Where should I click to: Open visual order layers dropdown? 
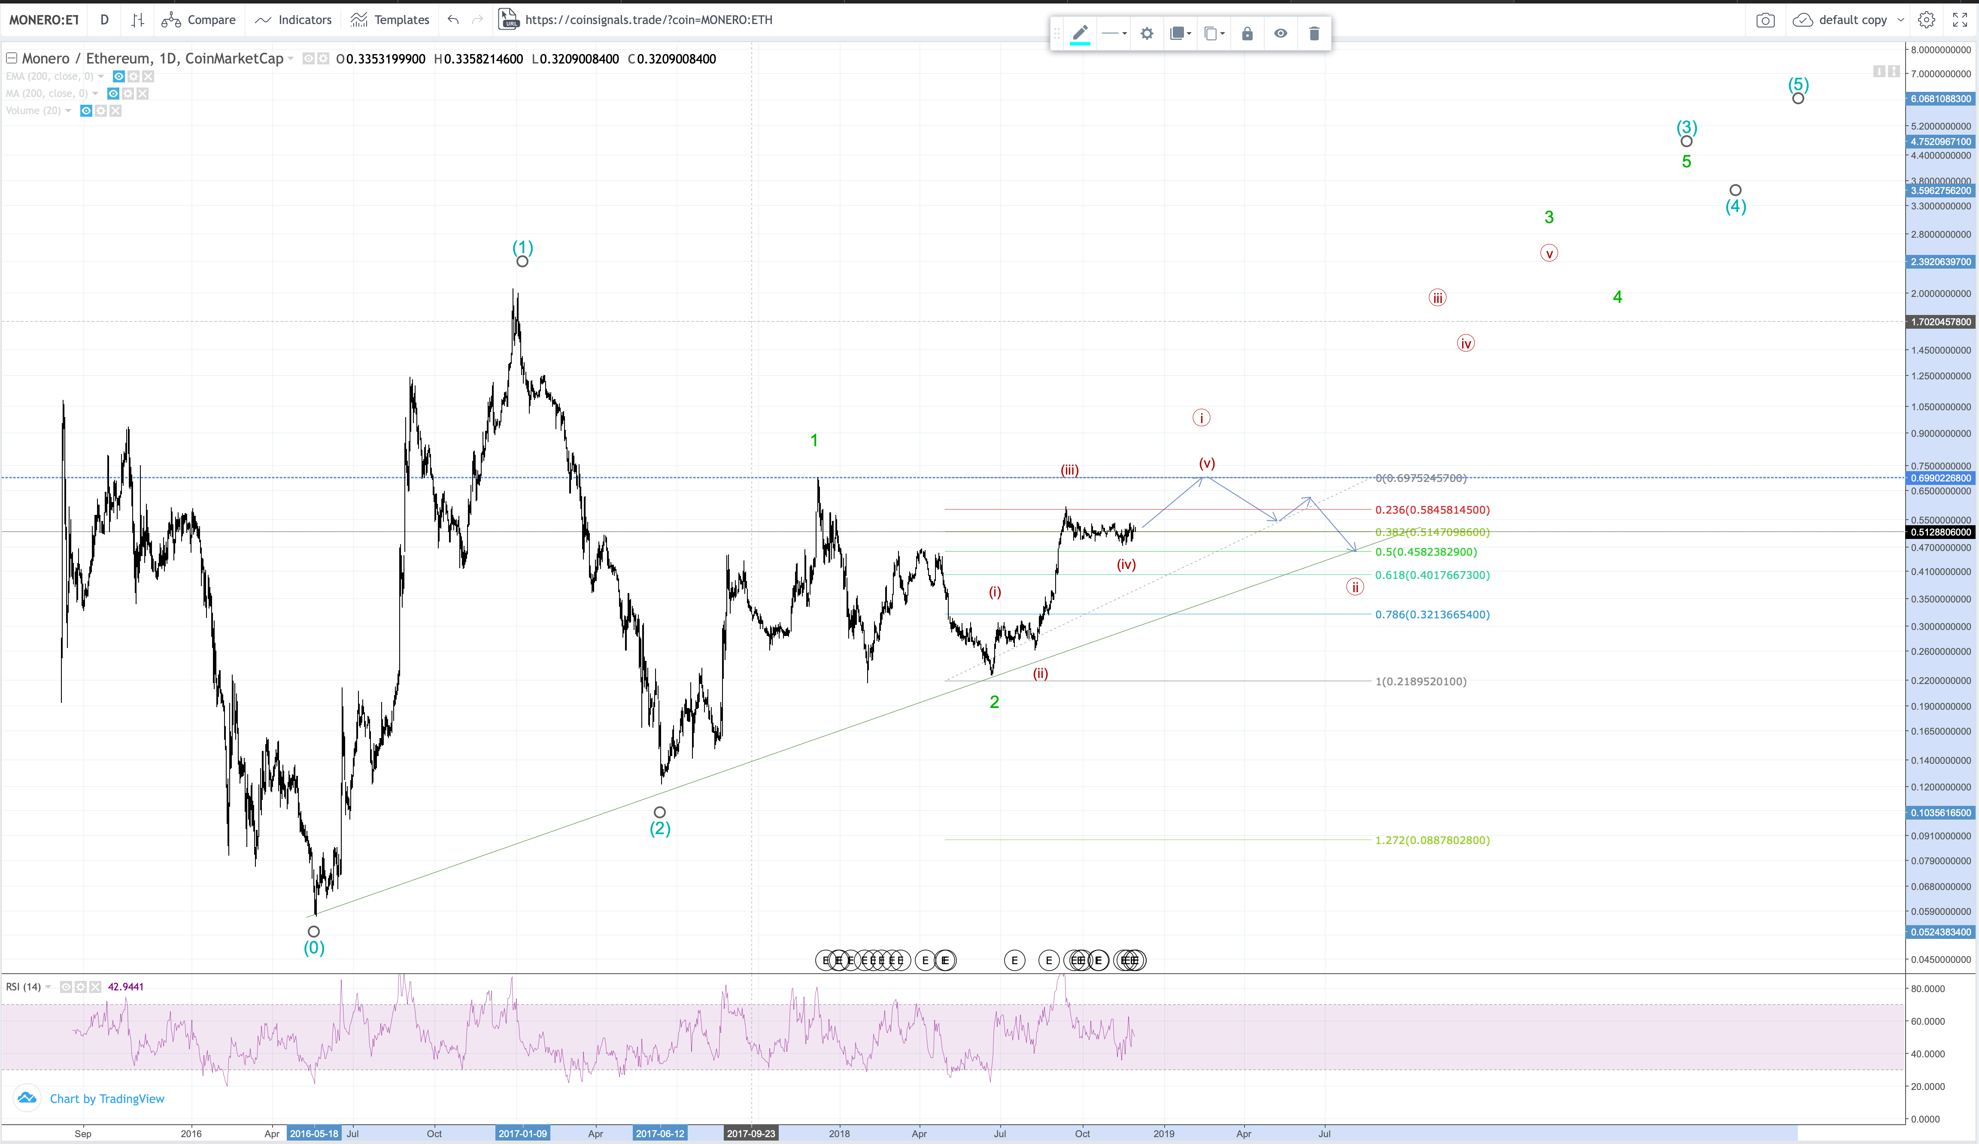tap(1181, 33)
